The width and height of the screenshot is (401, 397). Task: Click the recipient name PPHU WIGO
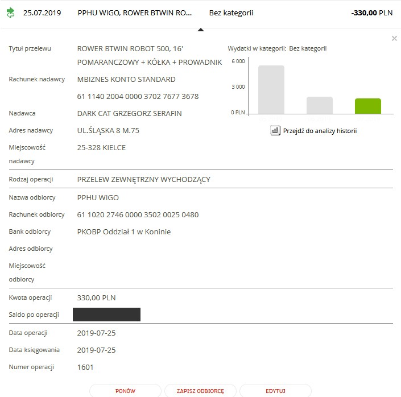[98, 198]
